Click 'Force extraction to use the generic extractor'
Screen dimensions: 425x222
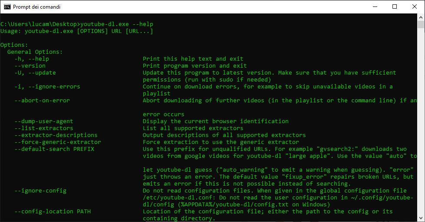[x=221, y=142]
